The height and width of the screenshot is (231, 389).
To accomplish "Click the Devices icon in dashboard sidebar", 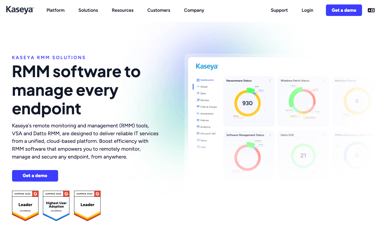I will [x=198, y=100].
